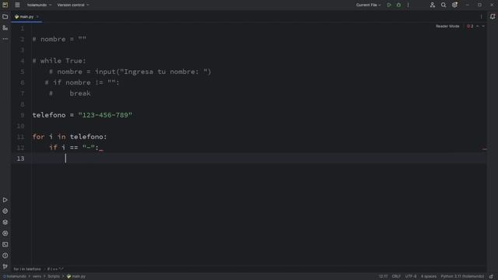Place cursor in "123-456-789" string

point(105,115)
